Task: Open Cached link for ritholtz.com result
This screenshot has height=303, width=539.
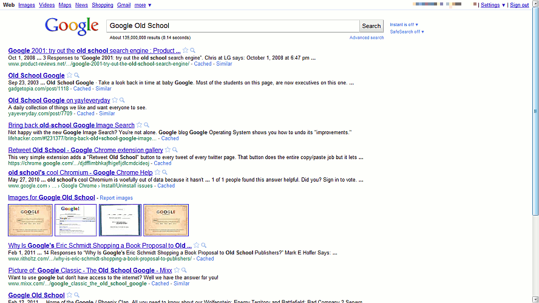Action: click(205, 259)
